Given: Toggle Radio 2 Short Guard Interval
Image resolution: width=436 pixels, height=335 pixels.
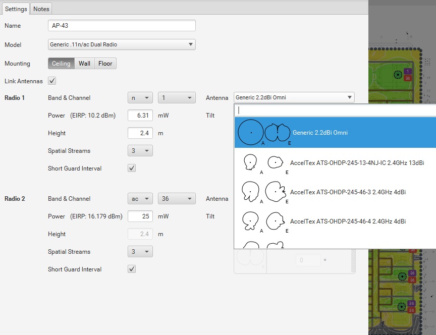Looking at the screenshot, I should pos(132,269).
